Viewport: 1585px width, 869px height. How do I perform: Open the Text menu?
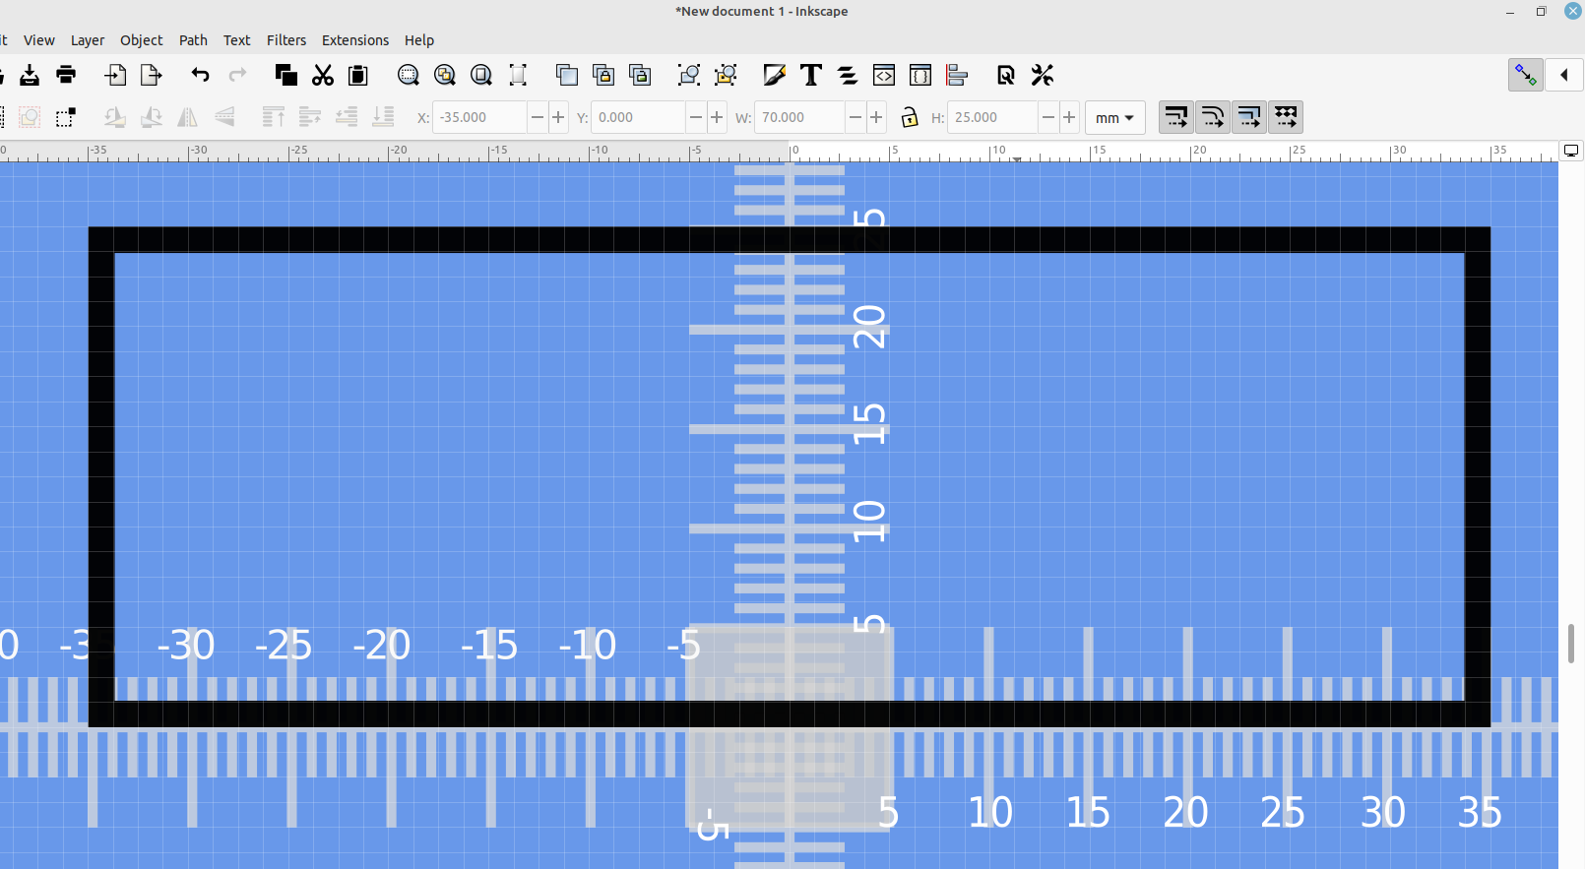coord(237,40)
